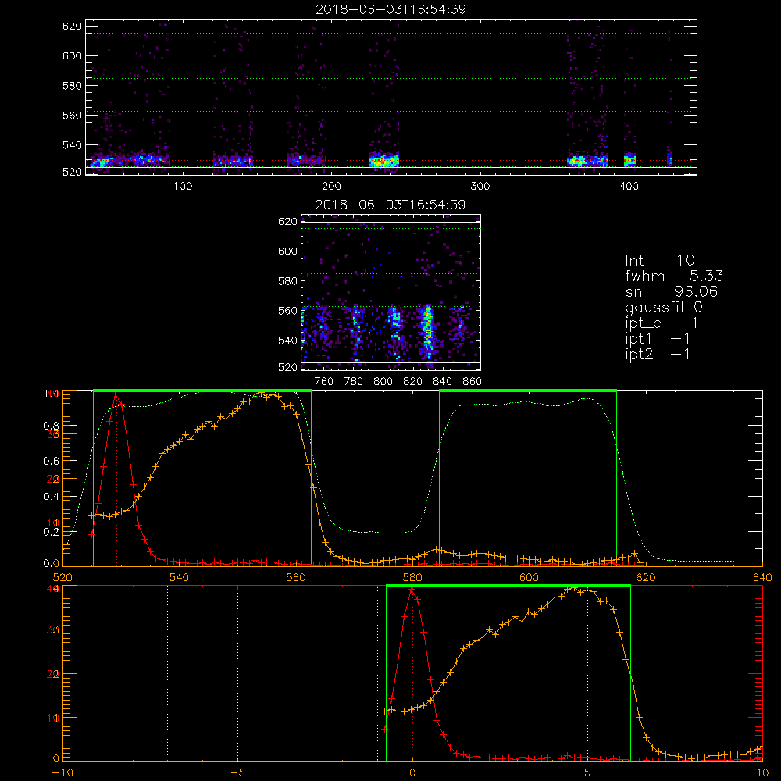The width and height of the screenshot is (781, 781).
Task: Click the 'ipt_c -1' readout
Action: [x=662, y=323]
